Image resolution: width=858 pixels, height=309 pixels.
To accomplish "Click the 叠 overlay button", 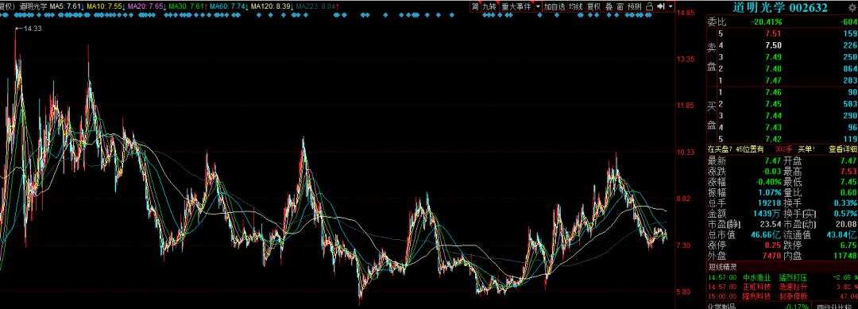I will tap(609, 6).
